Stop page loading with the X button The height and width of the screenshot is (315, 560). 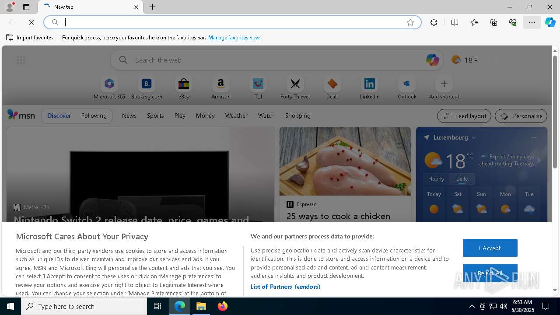(31, 22)
